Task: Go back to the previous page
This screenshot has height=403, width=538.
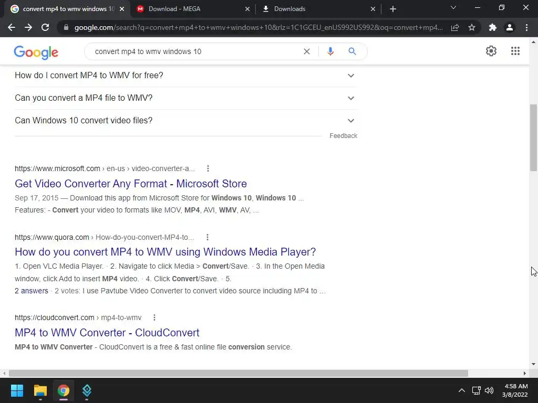Action: pos(12,27)
